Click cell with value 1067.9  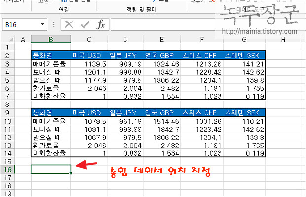tap(89, 137)
